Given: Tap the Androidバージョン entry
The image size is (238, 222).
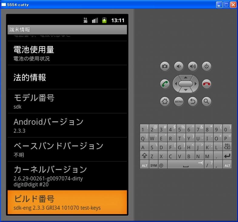Looking at the screenshot, I should (x=67, y=125).
